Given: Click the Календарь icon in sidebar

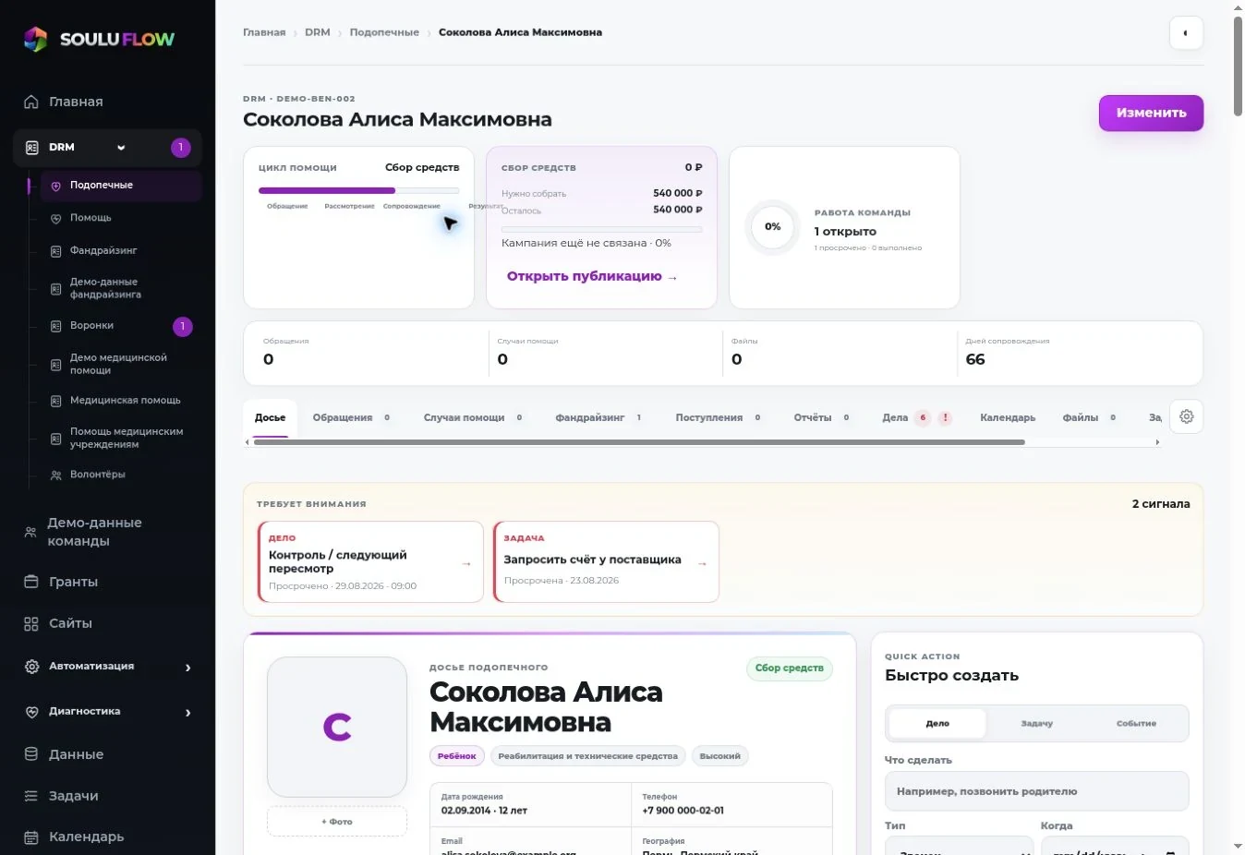Looking at the screenshot, I should coord(31,837).
